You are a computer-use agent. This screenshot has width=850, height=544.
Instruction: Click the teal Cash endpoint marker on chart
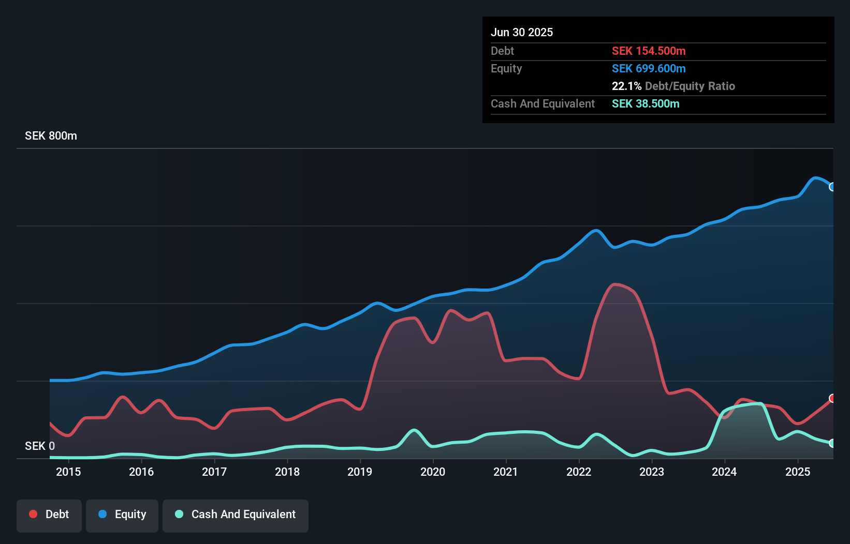[832, 443]
